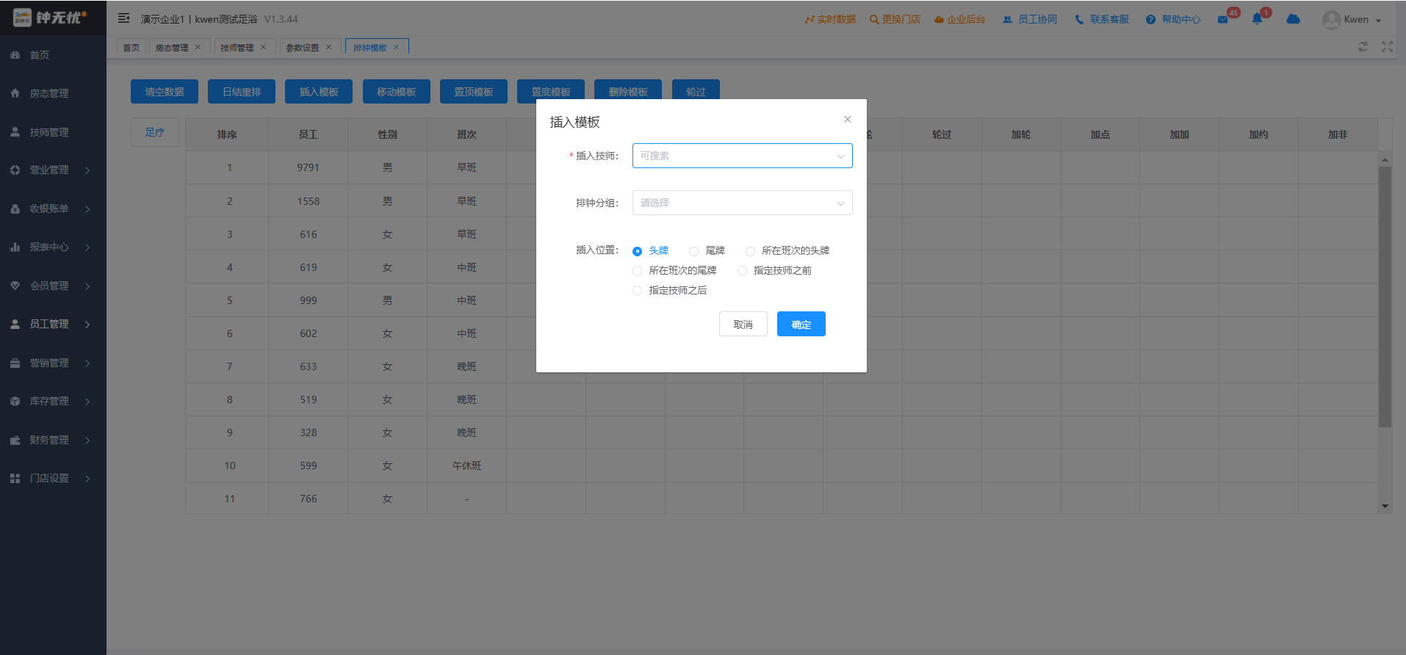Click the 取消 cancel button

pyautogui.click(x=743, y=324)
